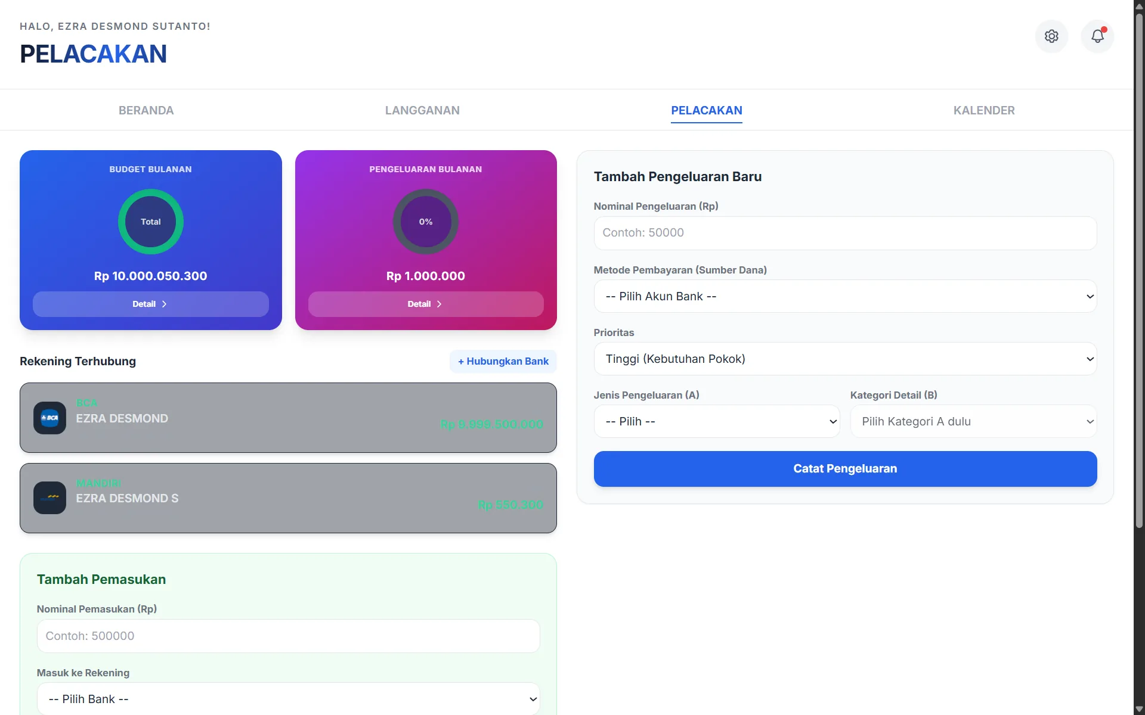This screenshot has width=1145, height=715.
Task: Select the Mandiri Ezra Desmond S account card
Action: tap(288, 498)
